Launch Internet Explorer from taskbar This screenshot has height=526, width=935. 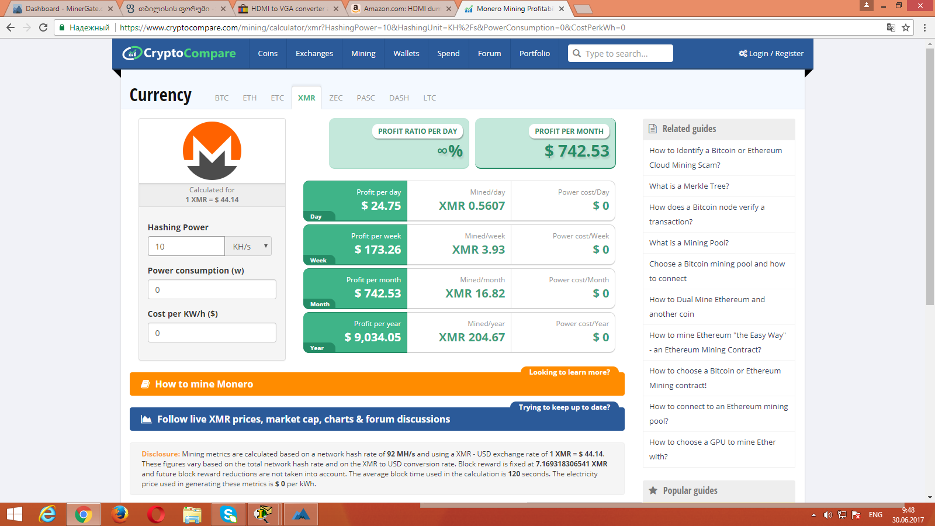coord(48,514)
